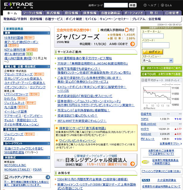Open the help question-mark icon
183x190 pixels.
(145, 5)
